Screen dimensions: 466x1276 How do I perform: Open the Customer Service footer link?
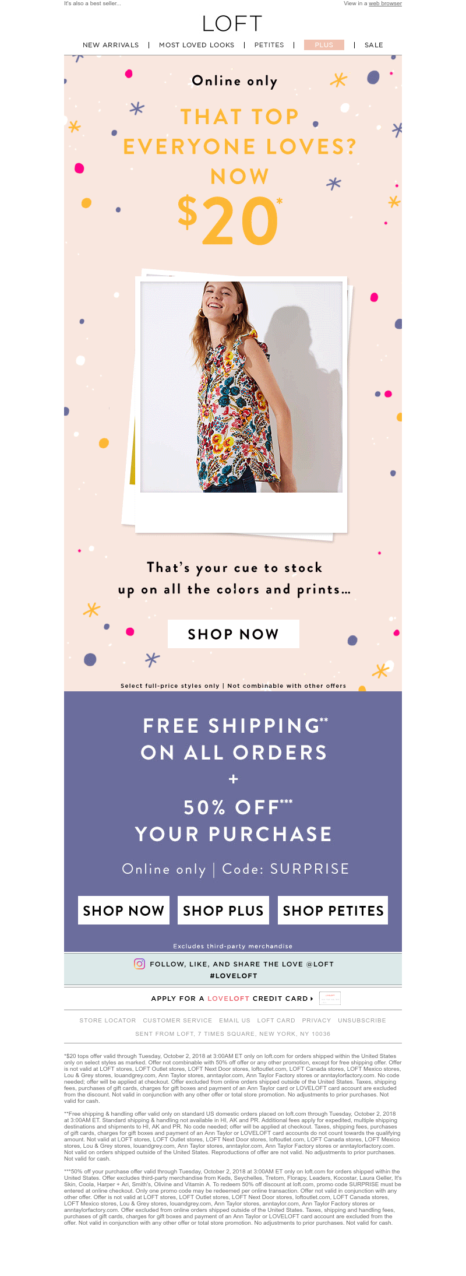click(x=178, y=1020)
